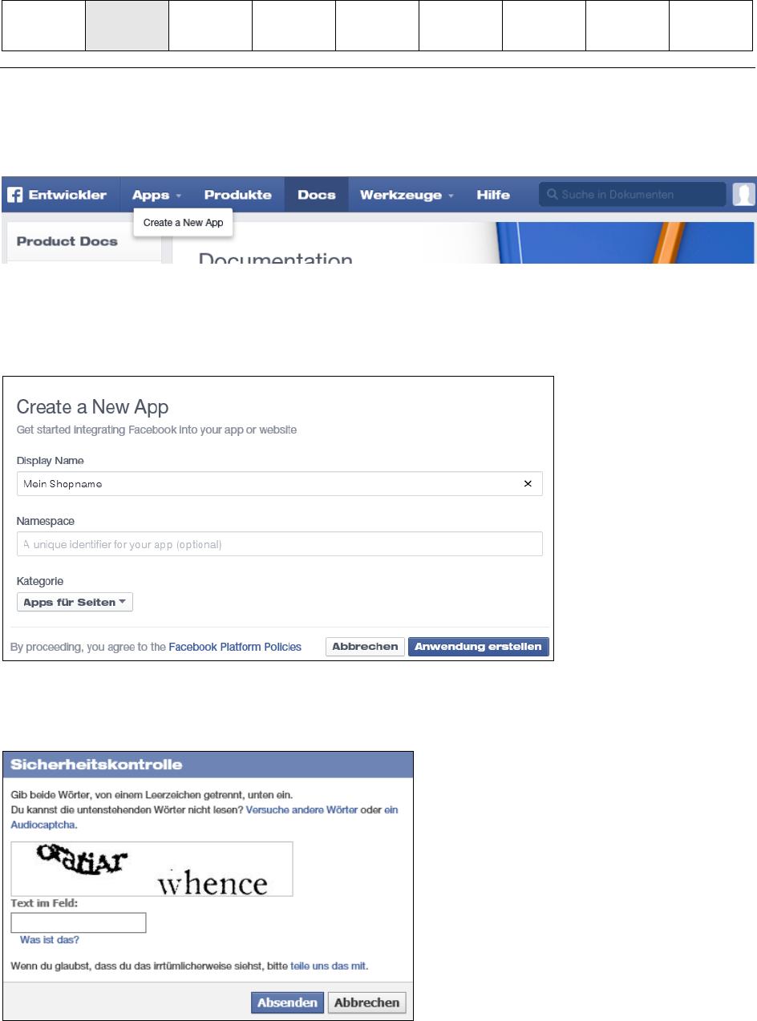Screen dimensions: 757x1021
Task: Click the captcha image
Action: (x=152, y=869)
